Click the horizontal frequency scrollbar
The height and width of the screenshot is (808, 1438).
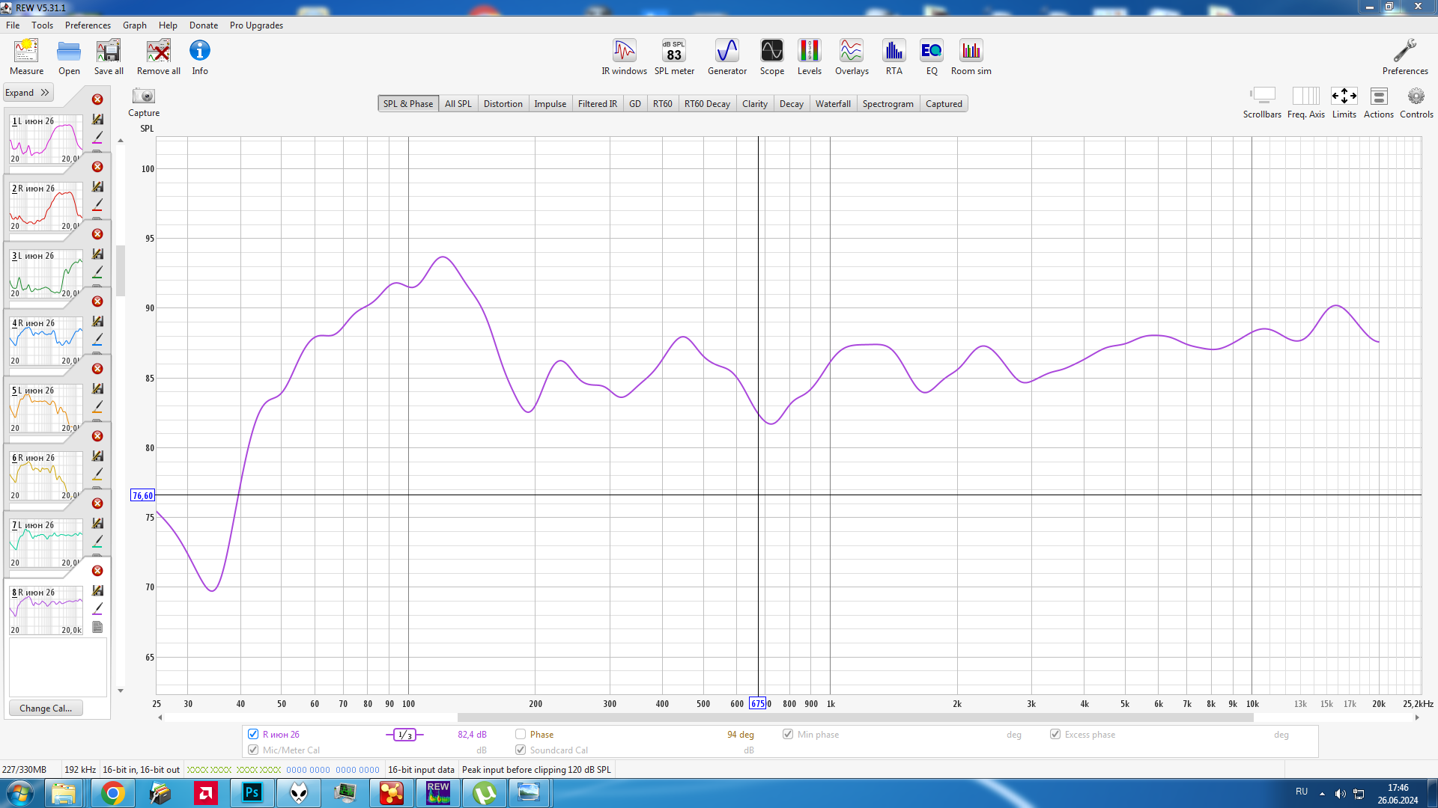[854, 717]
